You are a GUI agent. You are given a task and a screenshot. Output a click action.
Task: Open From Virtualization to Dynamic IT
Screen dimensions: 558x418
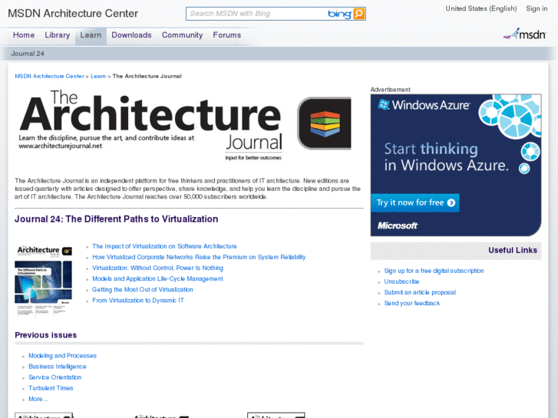point(138,300)
